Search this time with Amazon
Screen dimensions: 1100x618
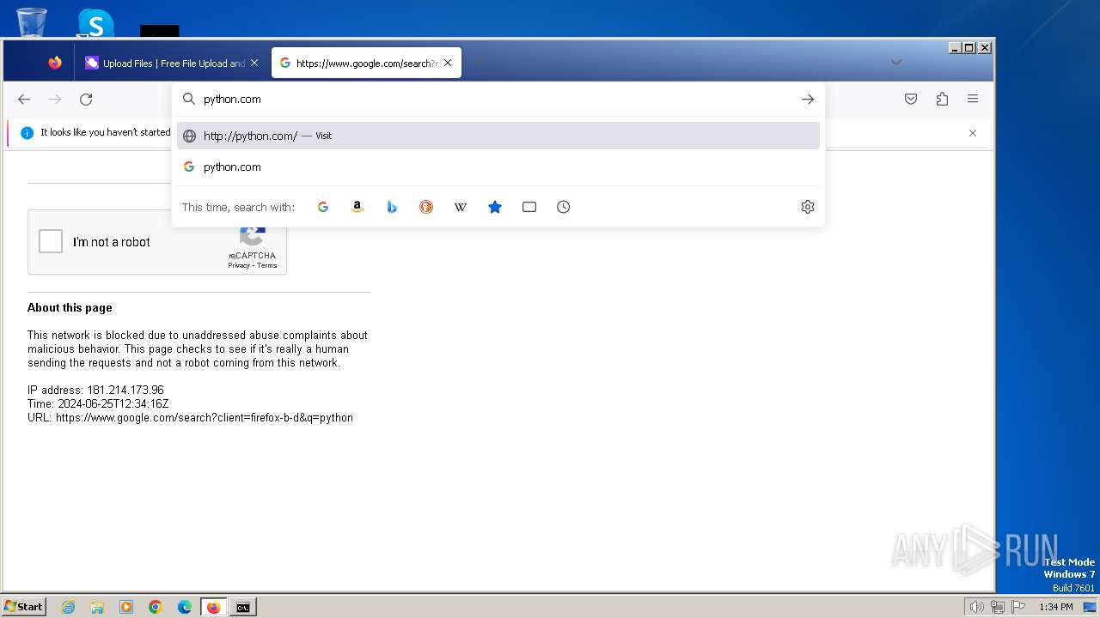[357, 207]
